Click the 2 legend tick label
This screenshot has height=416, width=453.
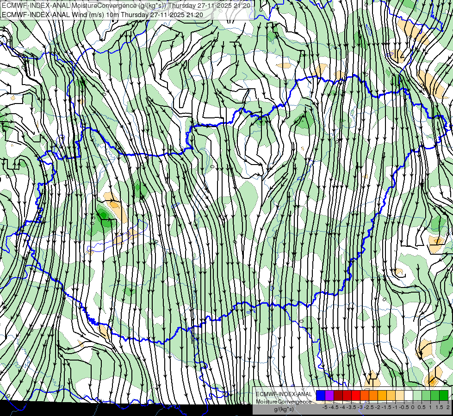448,407
